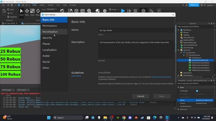216x121 pixels.
Task: Open the Mode Geometric dropdown
Action: coord(52,9)
